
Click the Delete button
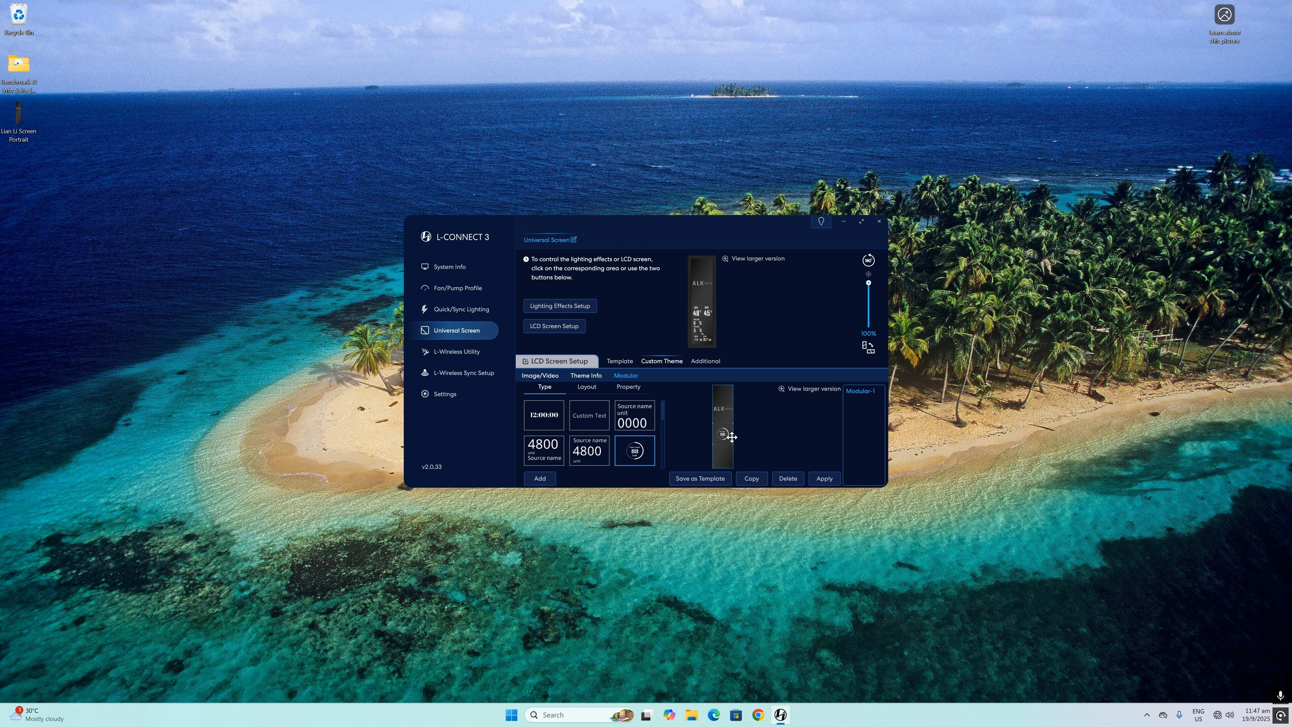(787, 479)
